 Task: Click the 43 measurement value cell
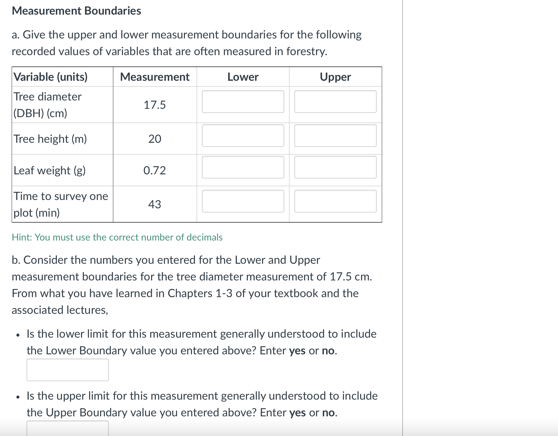pyautogui.click(x=154, y=204)
